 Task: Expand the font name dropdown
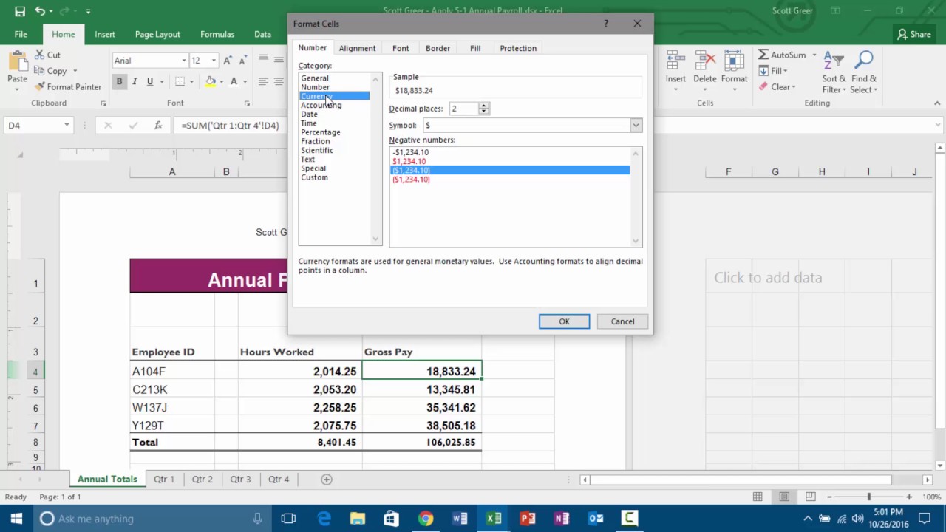[184, 61]
